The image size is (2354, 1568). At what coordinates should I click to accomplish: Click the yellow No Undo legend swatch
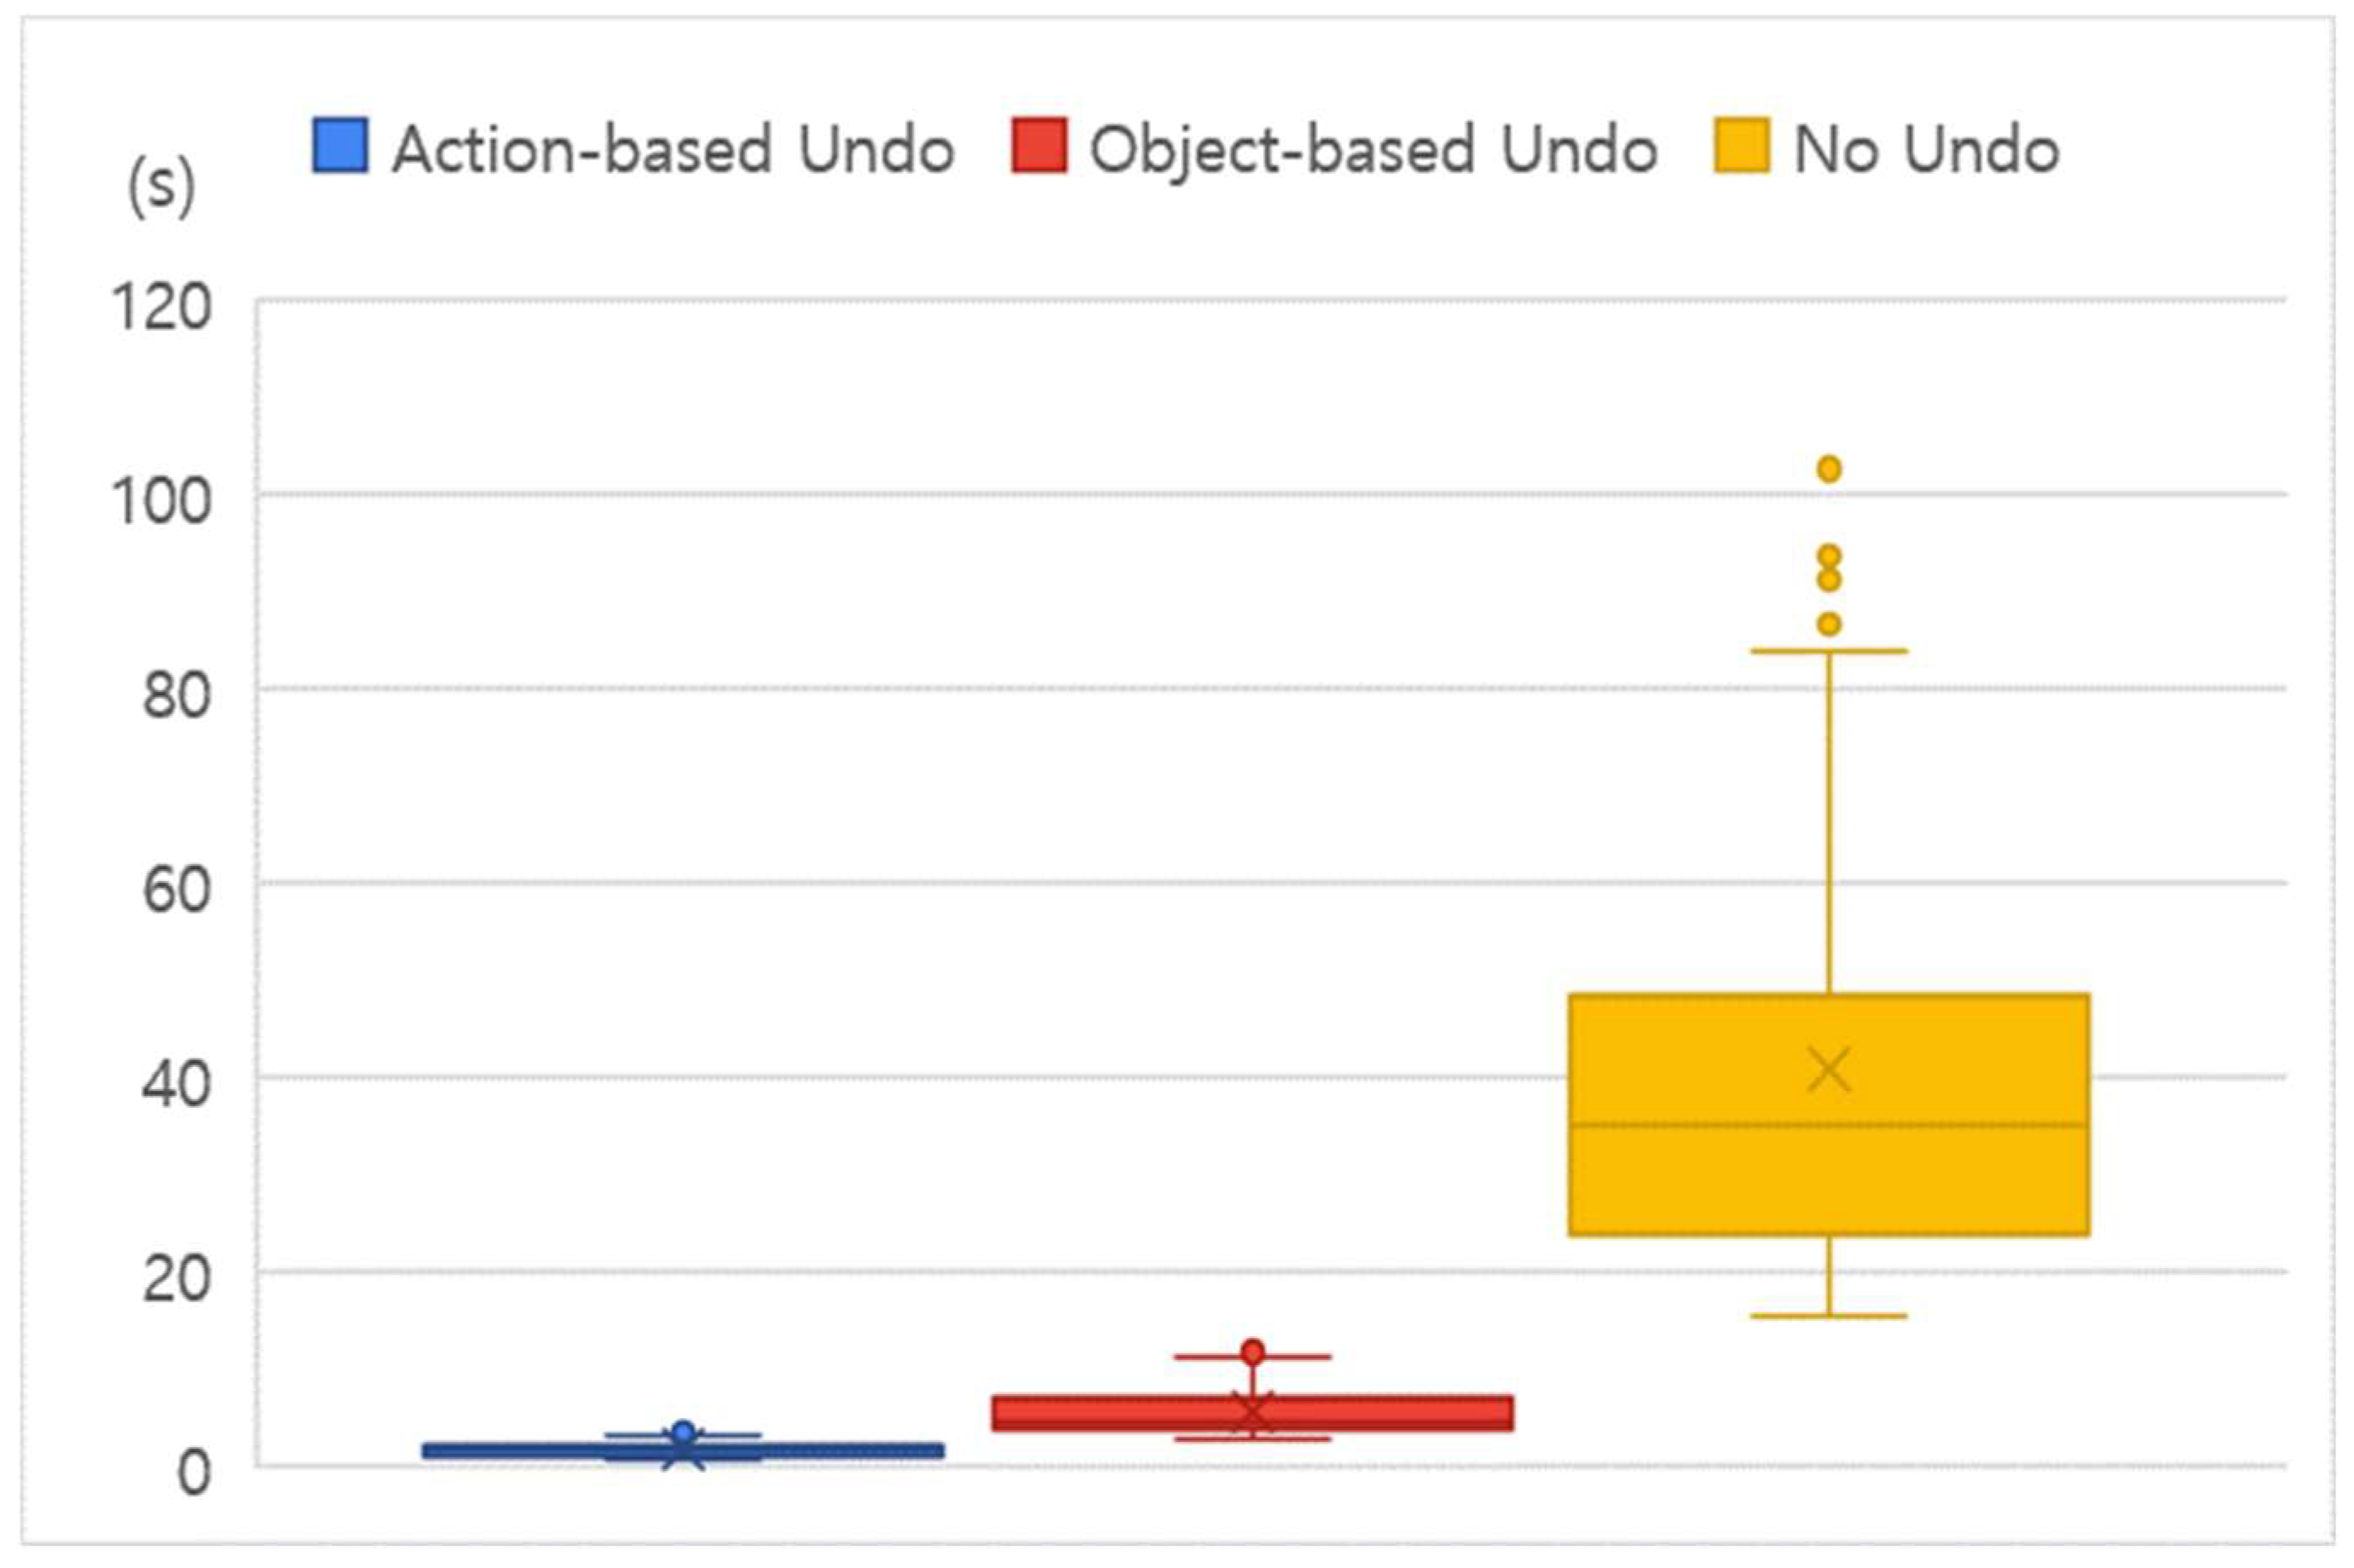[x=1741, y=146]
